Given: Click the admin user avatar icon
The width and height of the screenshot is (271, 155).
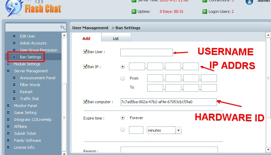Looking at the screenshot, I should click(x=249, y=2).
